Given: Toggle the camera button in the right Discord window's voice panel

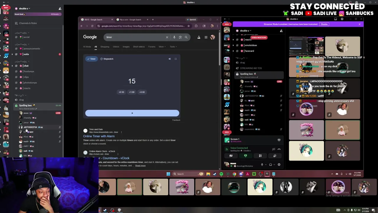Looking at the screenshot, I should tap(231, 156).
